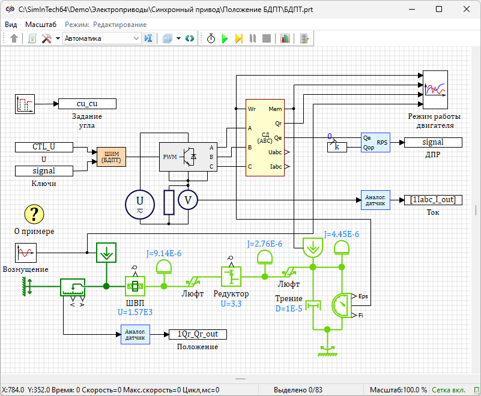Viewport: 481px width, 396px height.
Task: Click the script page icon in toolbar
Action: [x=32, y=38]
